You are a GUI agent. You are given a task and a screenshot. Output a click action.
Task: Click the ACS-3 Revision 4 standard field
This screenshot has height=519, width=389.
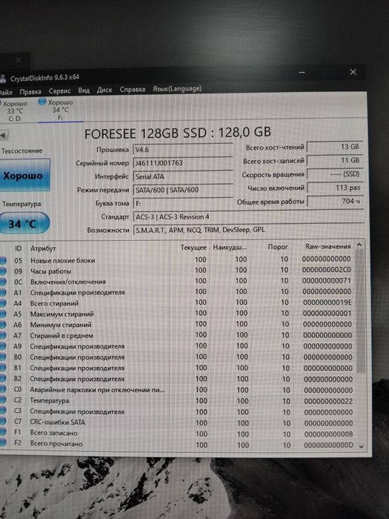coord(249,216)
